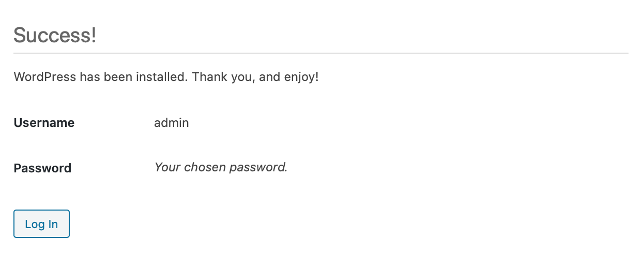Click the Success! heading

click(x=55, y=36)
